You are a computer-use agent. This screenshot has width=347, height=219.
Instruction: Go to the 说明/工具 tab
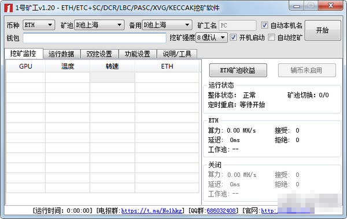tap(177, 54)
